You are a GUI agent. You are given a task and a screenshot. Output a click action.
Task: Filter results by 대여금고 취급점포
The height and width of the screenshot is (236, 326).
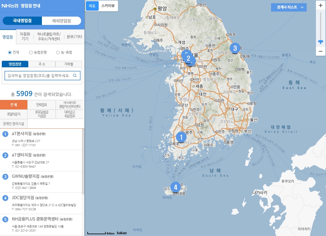coord(70,114)
